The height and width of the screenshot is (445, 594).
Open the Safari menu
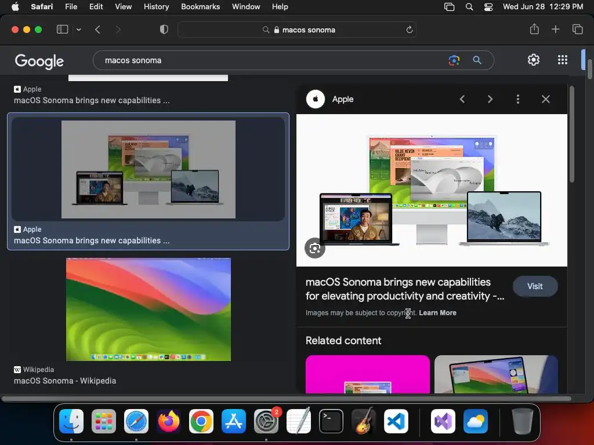(42, 7)
